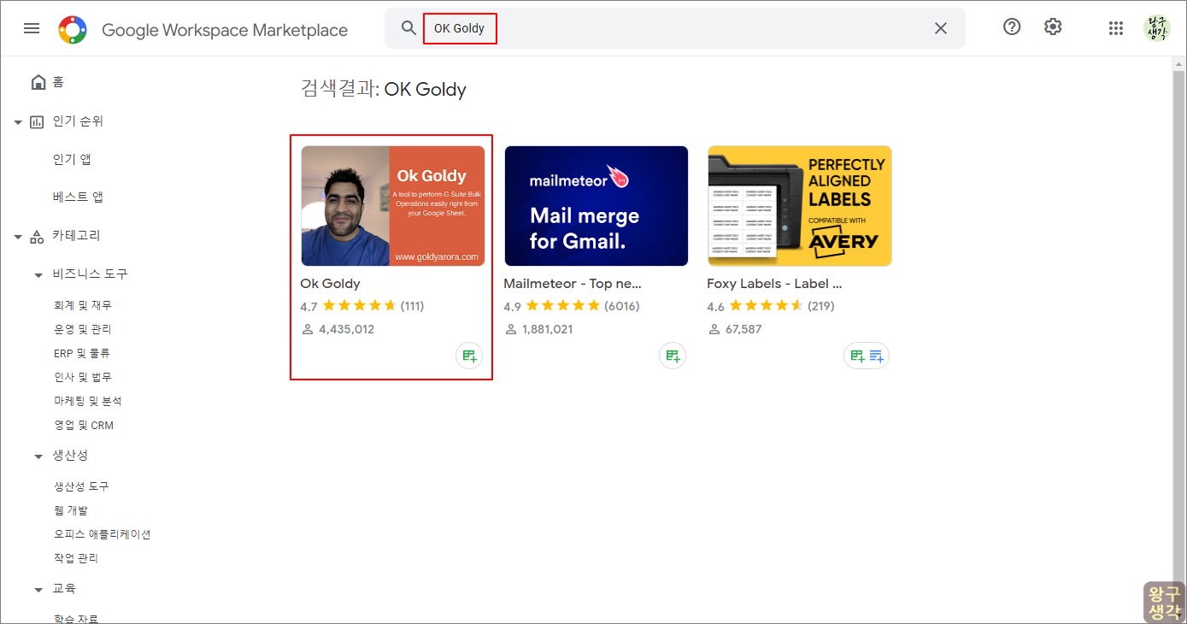Click the 67,587 user count text

(743, 329)
